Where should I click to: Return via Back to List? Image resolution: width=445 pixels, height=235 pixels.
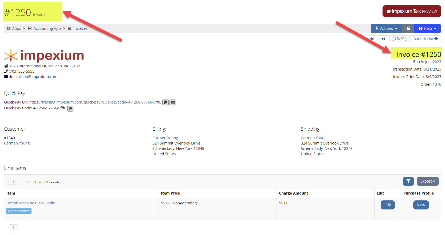(x=426, y=39)
